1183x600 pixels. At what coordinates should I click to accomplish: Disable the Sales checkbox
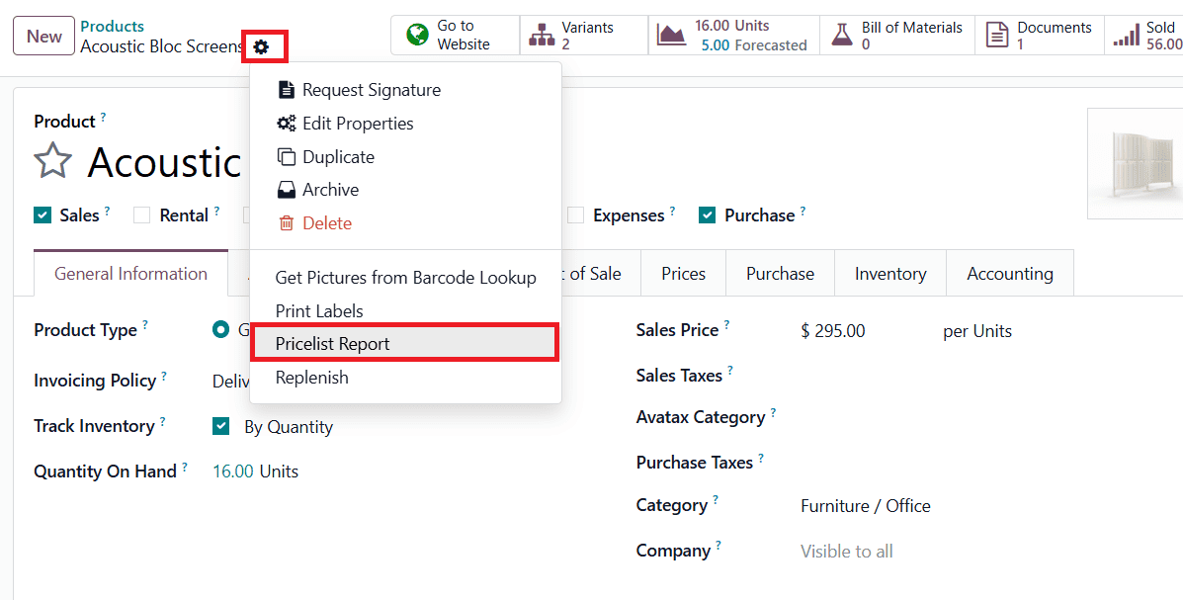(x=42, y=214)
